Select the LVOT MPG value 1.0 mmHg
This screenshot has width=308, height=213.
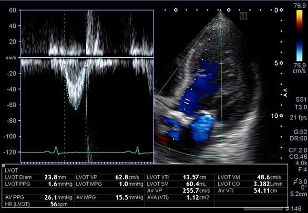tap(131, 184)
